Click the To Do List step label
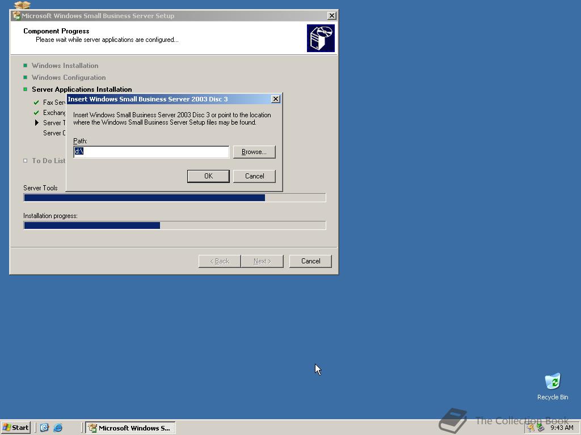 pos(49,160)
